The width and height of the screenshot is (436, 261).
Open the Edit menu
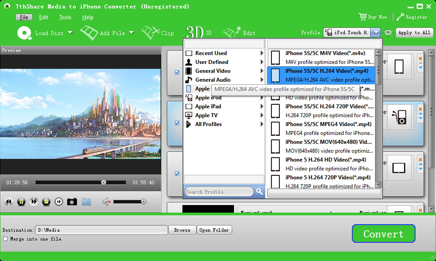pyautogui.click(x=44, y=17)
